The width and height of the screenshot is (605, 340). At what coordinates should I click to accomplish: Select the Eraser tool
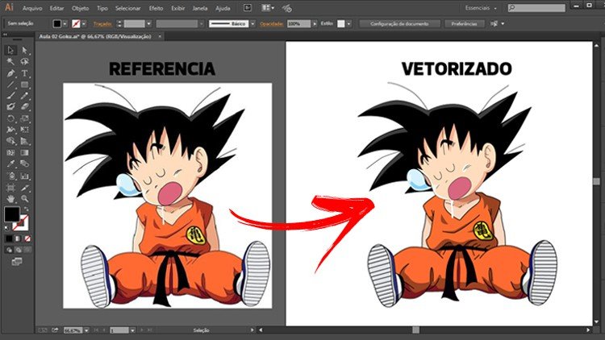[x=24, y=107]
